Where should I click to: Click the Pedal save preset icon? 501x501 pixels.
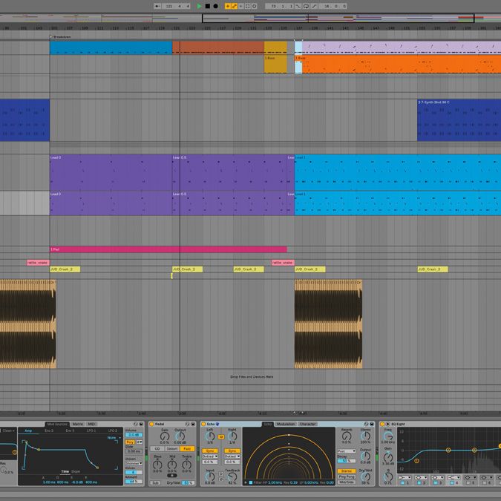click(193, 424)
